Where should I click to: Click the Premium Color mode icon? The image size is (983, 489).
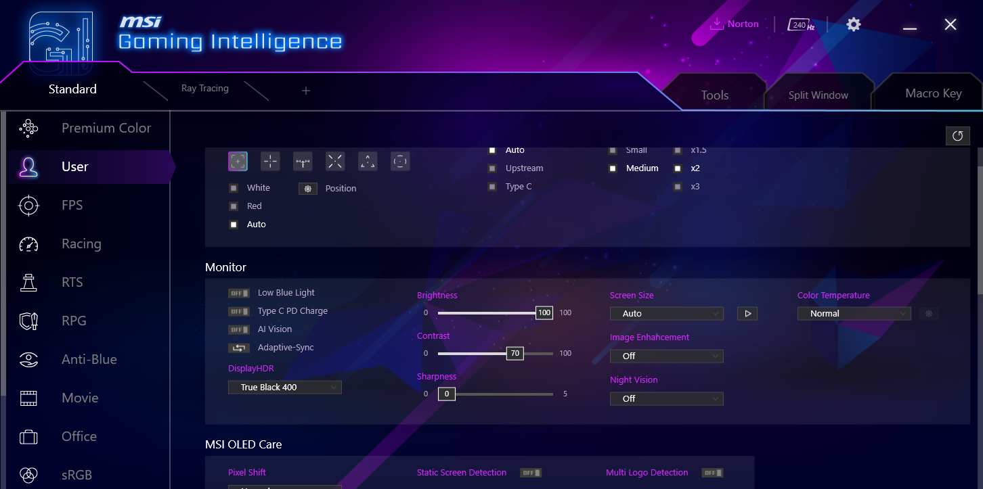(28, 128)
